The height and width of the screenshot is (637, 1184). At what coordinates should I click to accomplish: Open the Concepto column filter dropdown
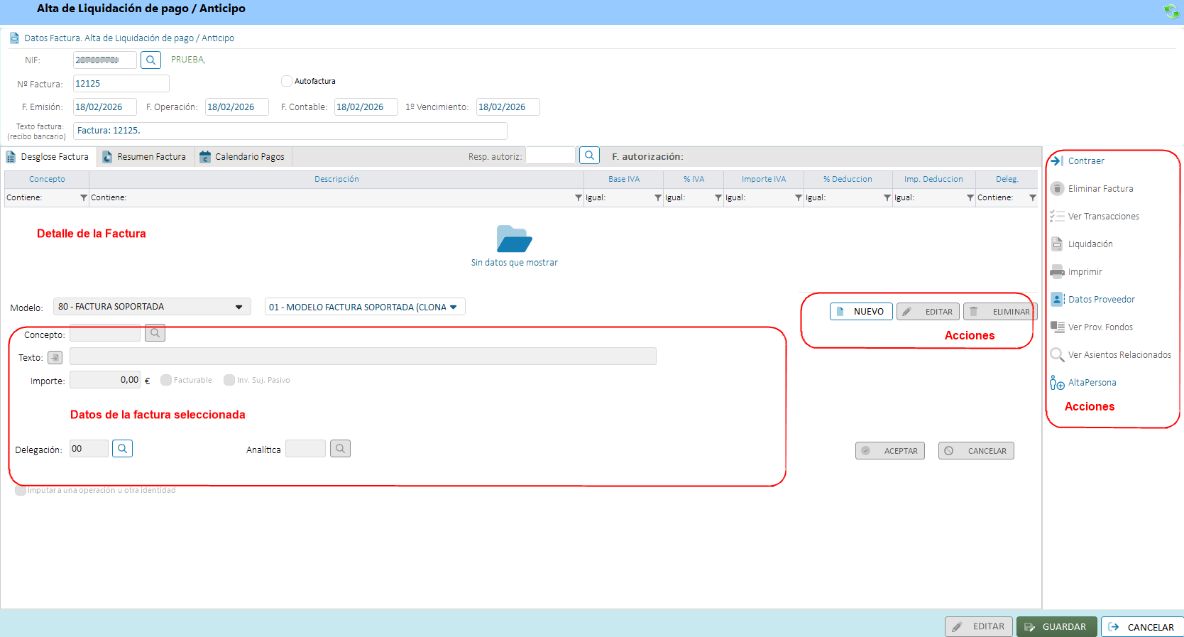pos(84,198)
